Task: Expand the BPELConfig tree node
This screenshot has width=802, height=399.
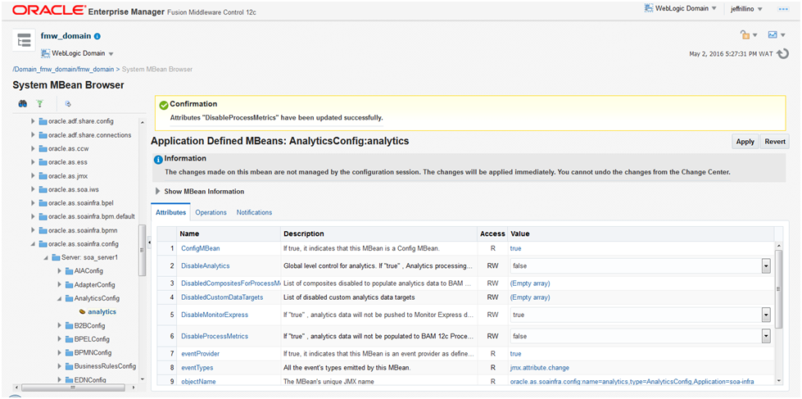Action: [57, 339]
